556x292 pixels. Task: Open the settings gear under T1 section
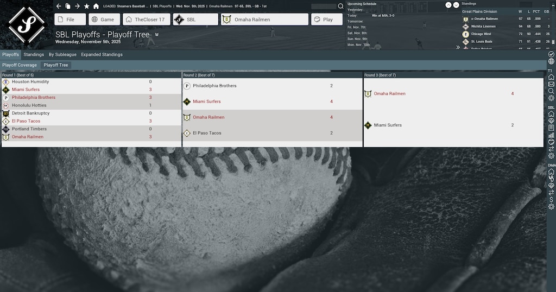point(551,98)
